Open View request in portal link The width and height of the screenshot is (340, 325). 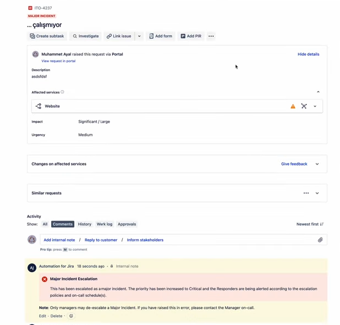point(58,61)
